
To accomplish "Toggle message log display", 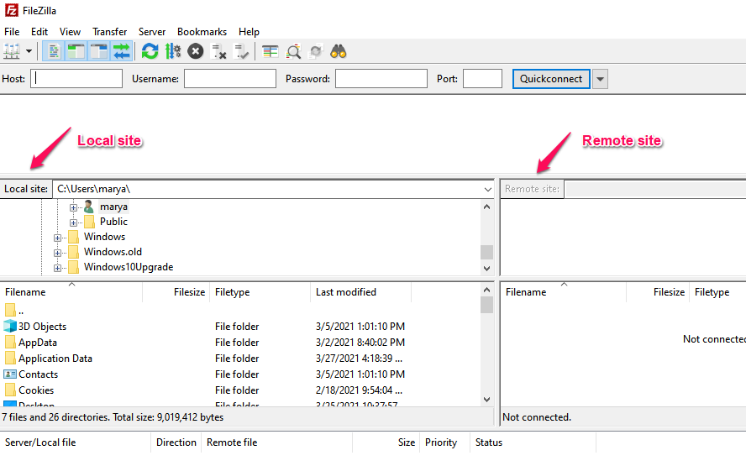I will pyautogui.click(x=54, y=51).
